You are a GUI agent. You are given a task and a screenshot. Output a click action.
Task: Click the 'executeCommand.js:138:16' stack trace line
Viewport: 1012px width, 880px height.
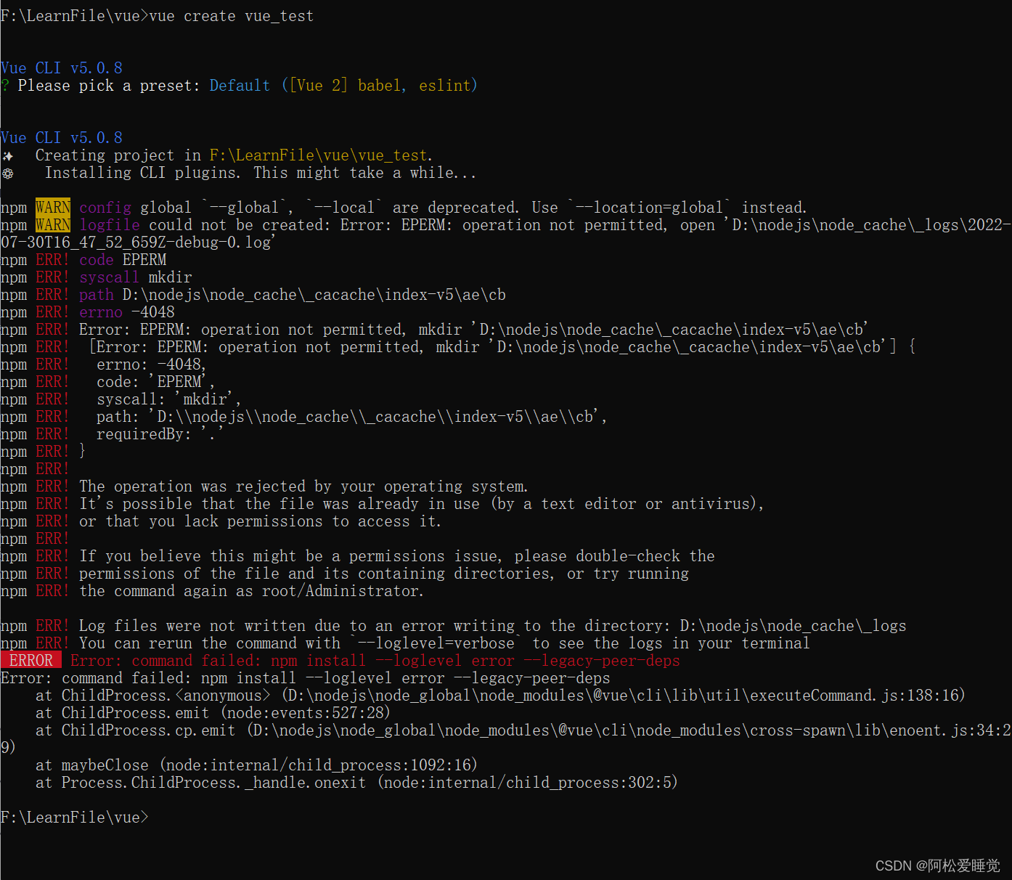coord(501,696)
